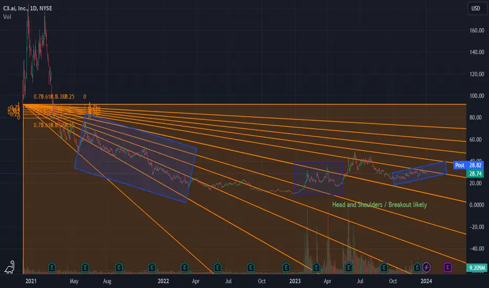Click the 2021 time axis label

(x=31, y=281)
